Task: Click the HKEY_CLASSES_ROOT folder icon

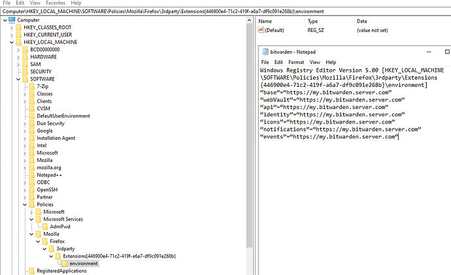Action: [x=19, y=27]
